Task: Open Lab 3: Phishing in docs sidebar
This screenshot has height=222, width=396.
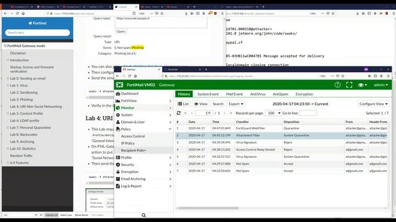Action: pos(22,100)
